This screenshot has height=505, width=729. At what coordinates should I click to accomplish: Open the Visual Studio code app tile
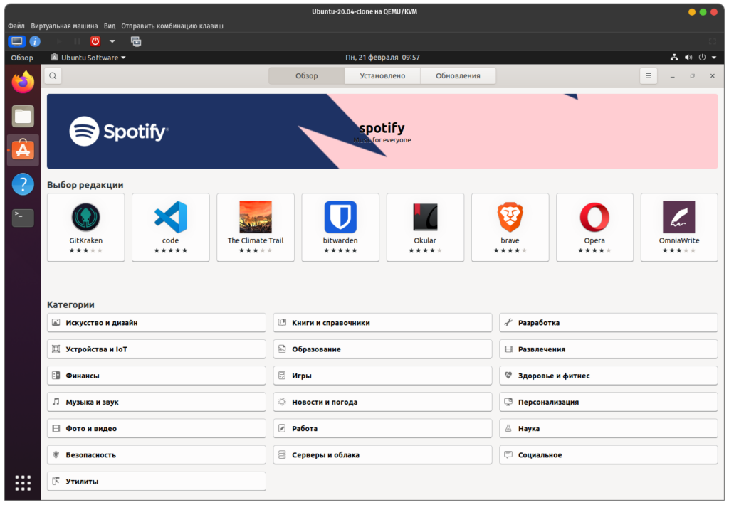pos(170,226)
